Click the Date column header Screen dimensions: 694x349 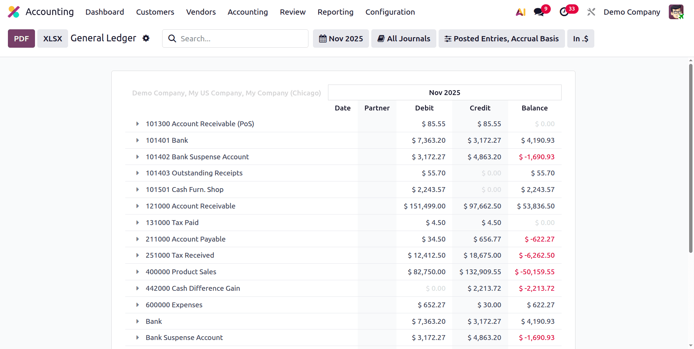343,108
